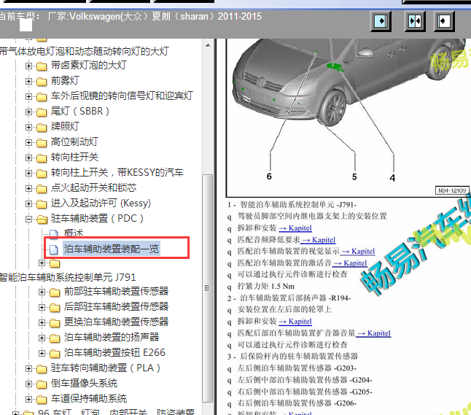Image resolution: width=471 pixels, height=415 pixels.
Task: Click the folder icon of 进入及起动许可 (Kessy)
Action: [42, 204]
